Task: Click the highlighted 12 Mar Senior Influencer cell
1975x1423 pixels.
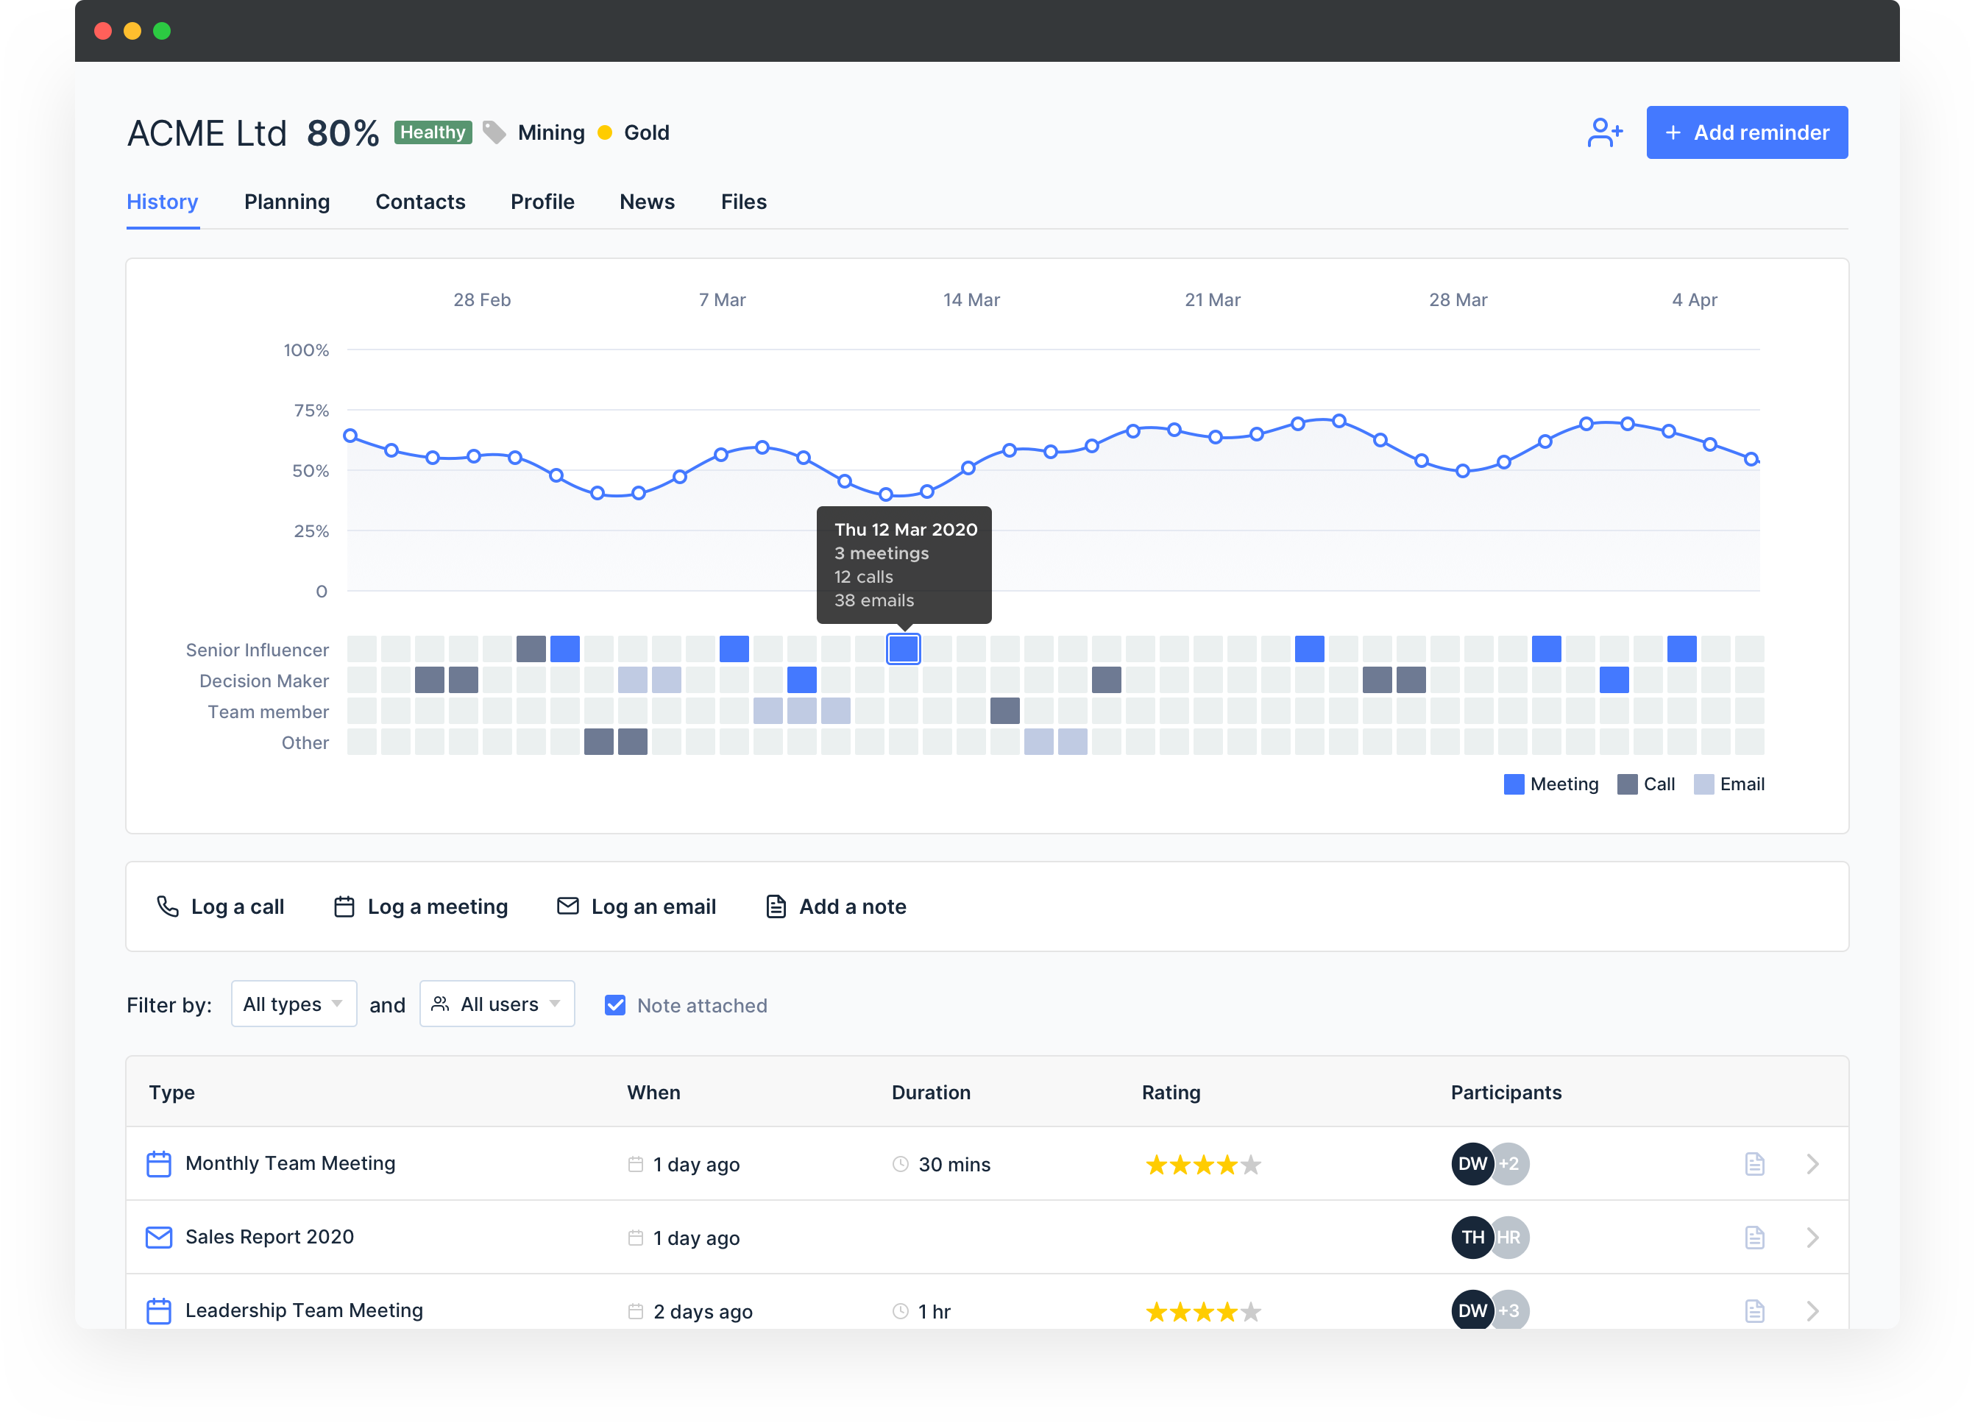Action: [903, 649]
